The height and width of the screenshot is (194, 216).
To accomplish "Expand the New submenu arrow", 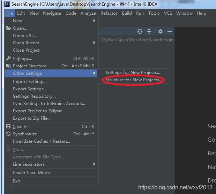I will [x=94, y=21].
